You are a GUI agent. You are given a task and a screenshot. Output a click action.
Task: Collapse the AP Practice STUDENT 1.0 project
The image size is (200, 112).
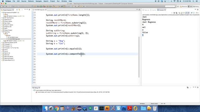point(2,12)
